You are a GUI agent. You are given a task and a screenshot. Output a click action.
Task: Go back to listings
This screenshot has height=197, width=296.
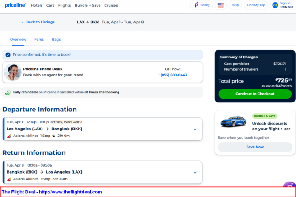pos(37,22)
